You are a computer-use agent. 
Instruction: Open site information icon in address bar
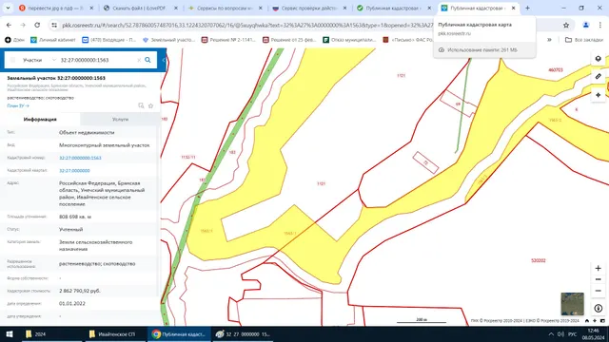point(54,26)
